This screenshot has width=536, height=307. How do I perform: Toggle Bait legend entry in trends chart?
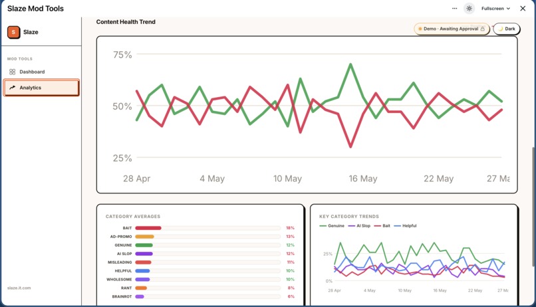click(x=382, y=226)
